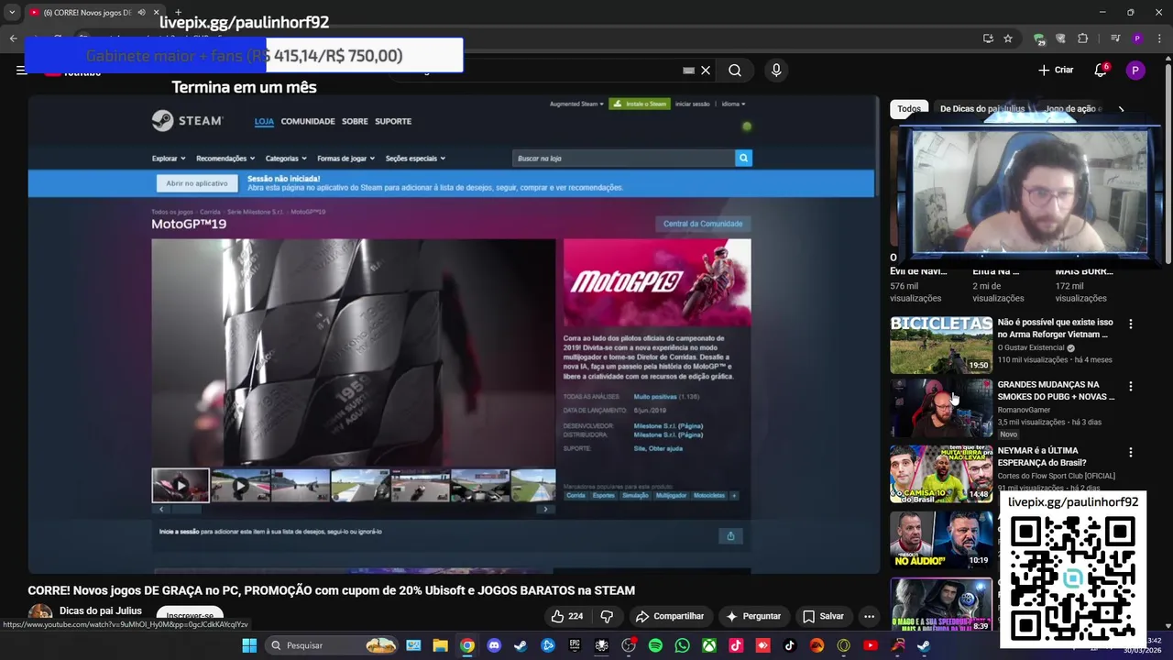Open options menu for PUBG smokes video
1173x660 pixels.
pos(1130,387)
